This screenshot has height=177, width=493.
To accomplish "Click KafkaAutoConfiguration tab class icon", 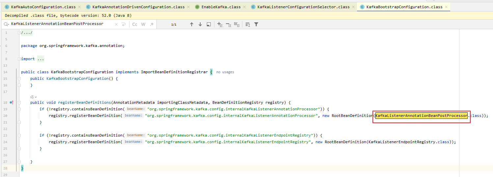I will coord(7,7).
